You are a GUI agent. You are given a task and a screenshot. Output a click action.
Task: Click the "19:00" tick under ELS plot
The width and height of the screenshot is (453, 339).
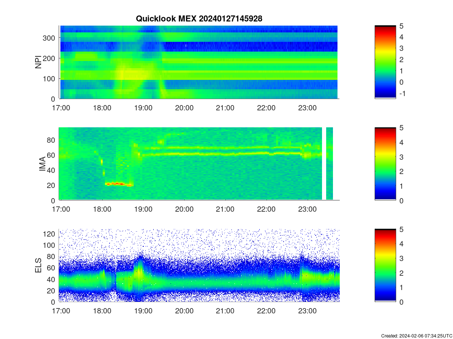(143, 311)
